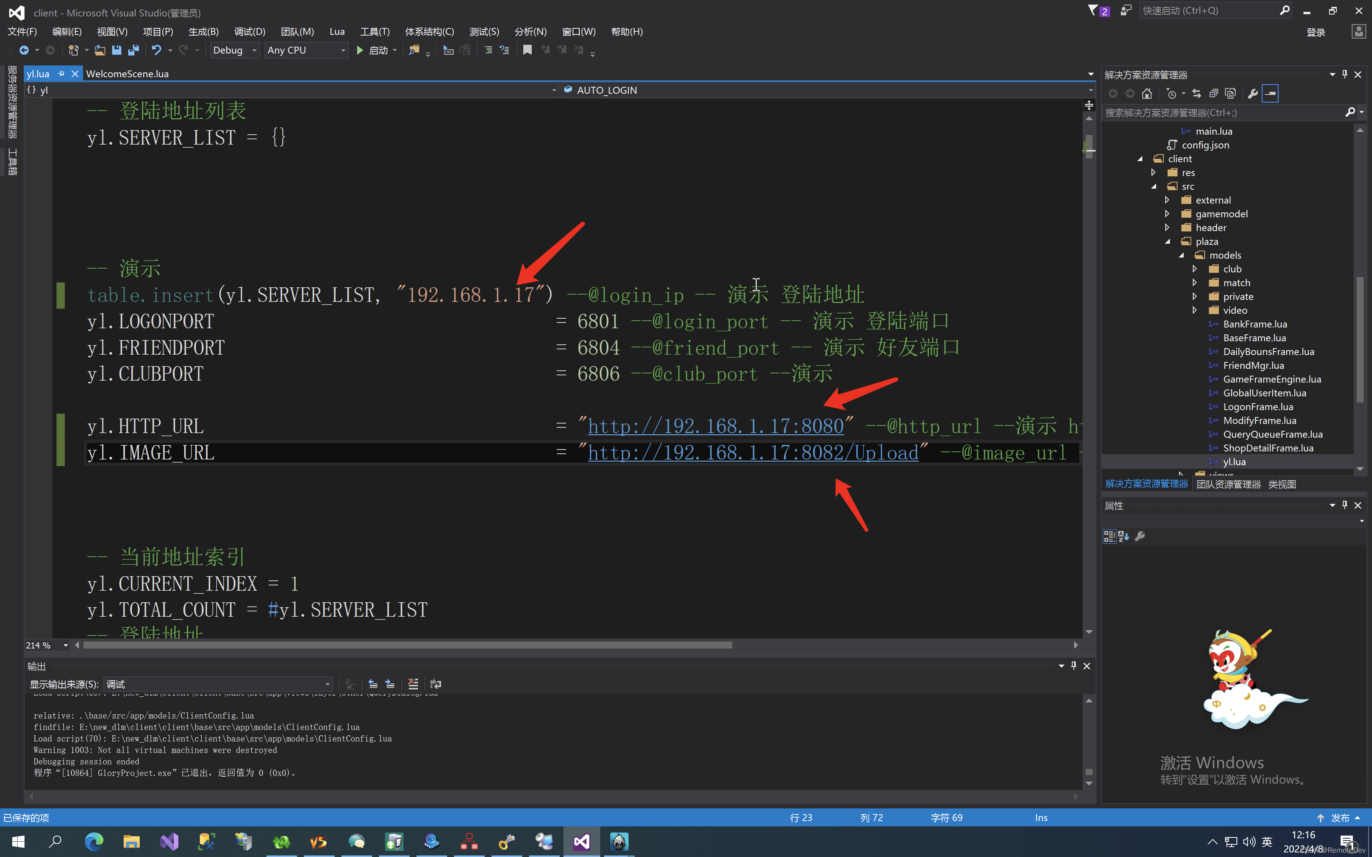Toggle Preview Selected Items button in Solution Explorer
Viewport: 1372px width, 857px height.
(x=1270, y=93)
